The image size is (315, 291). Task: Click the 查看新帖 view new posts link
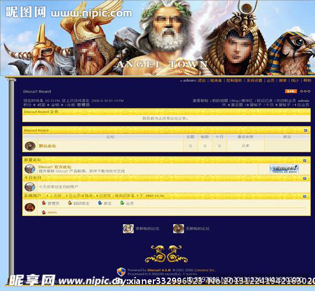point(201,101)
